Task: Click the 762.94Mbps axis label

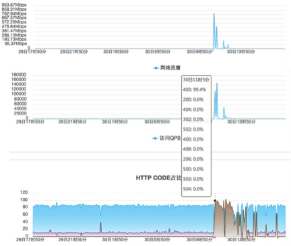Action: (x=14, y=13)
